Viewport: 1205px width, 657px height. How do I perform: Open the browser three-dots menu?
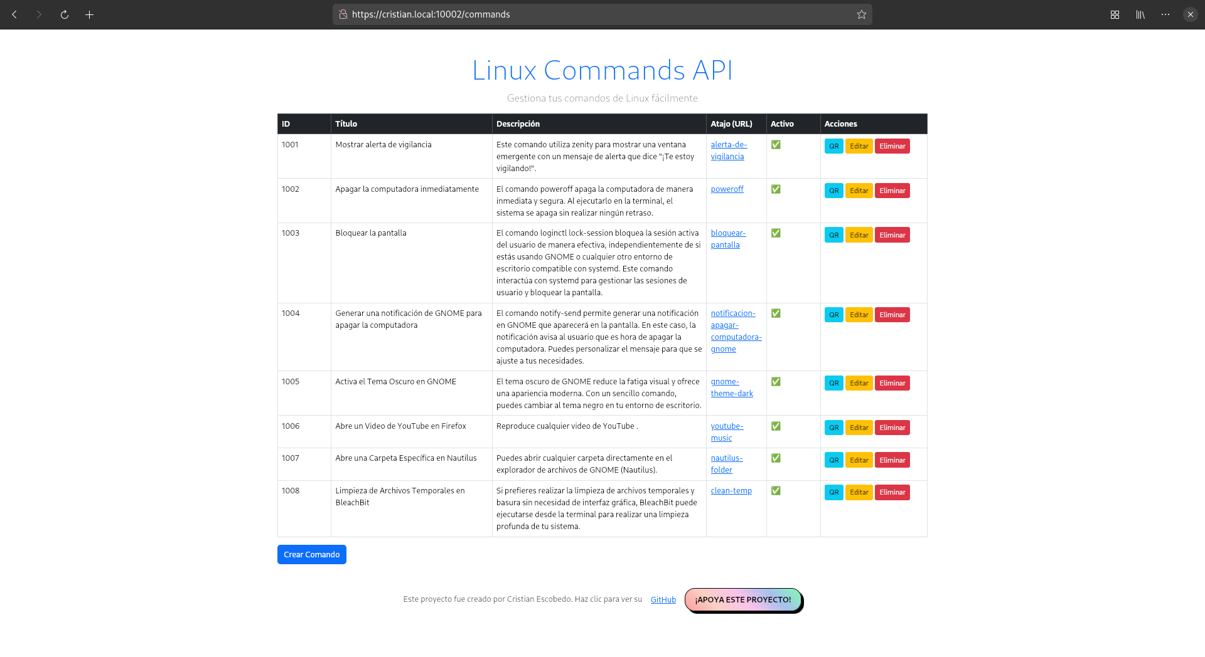(x=1165, y=14)
